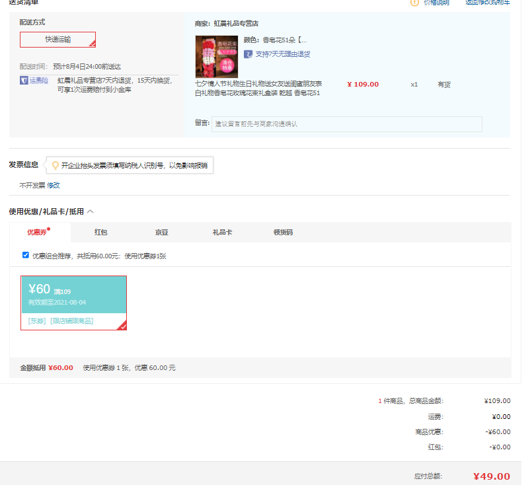
Task: Open the 运费险 link
Action: [x=39, y=81]
